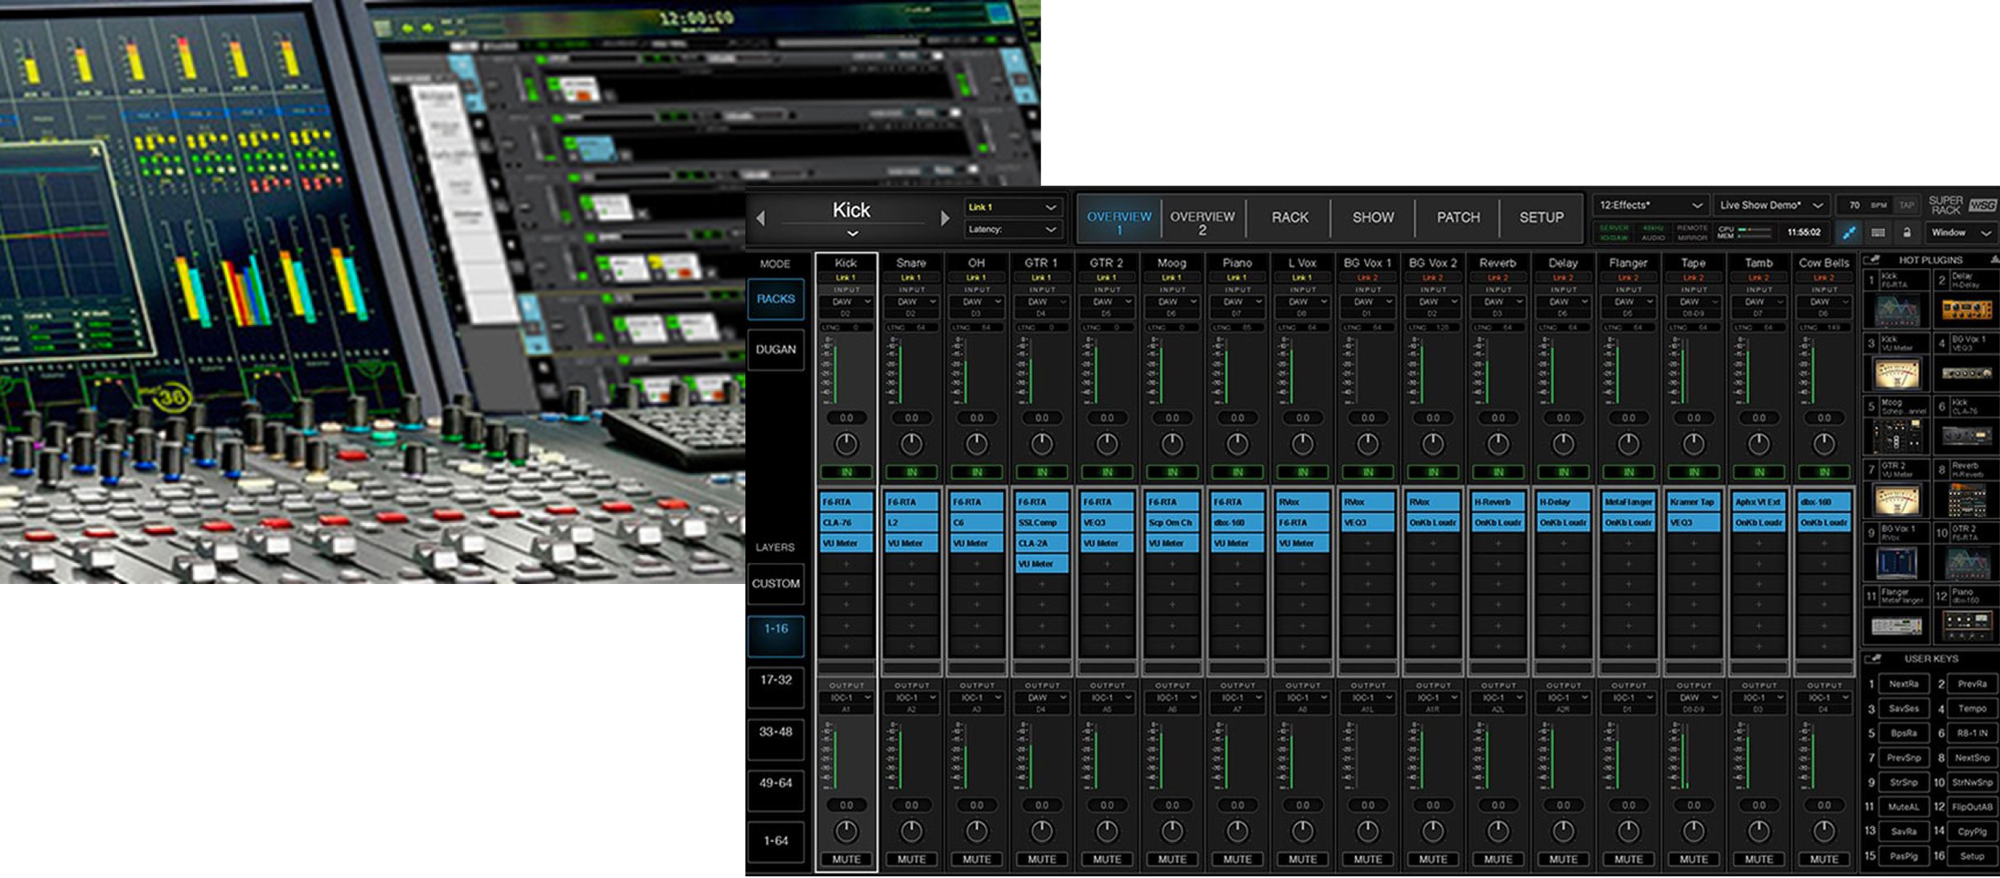The width and height of the screenshot is (2000, 878).
Task: Open Delay H-Delay hot plugin thumbnail
Action: pos(1967,309)
